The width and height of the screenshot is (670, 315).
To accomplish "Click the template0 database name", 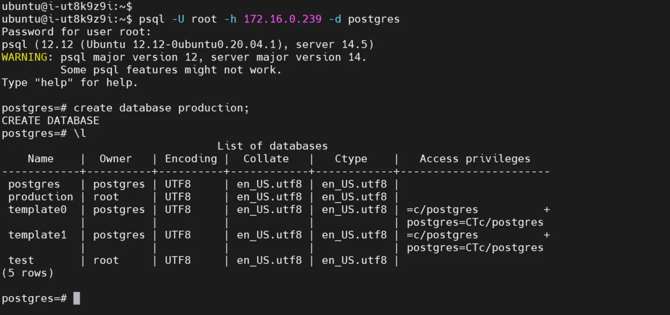I will tap(37, 209).
